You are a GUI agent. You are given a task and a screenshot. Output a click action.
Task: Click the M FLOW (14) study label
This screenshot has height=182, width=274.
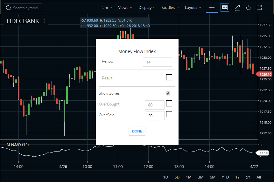(x=18, y=144)
